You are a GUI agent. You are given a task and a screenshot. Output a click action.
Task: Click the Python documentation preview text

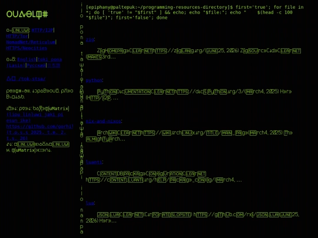click(x=188, y=95)
